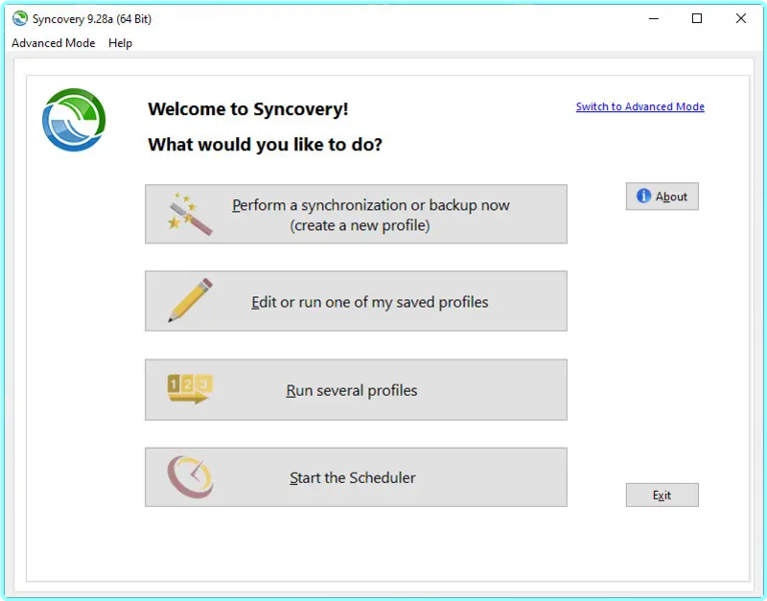767x601 pixels.
Task: Click the Syncovery title bar app icon
Action: 20,18
